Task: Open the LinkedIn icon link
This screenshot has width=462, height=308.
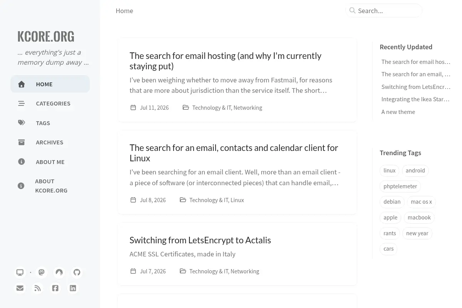Action: click(x=73, y=288)
